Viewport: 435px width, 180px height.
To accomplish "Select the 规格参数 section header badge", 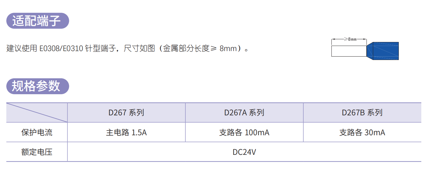I will [x=38, y=86].
